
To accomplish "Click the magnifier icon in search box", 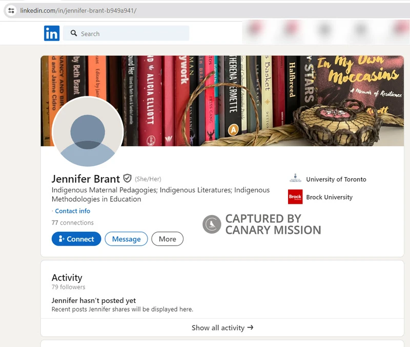I will pos(74,34).
